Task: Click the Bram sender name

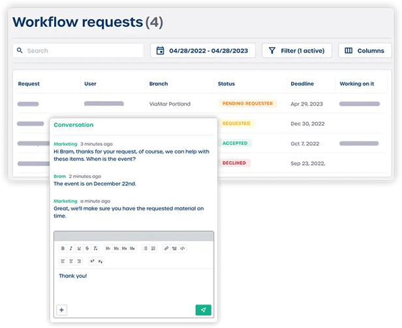Action: 60,176
